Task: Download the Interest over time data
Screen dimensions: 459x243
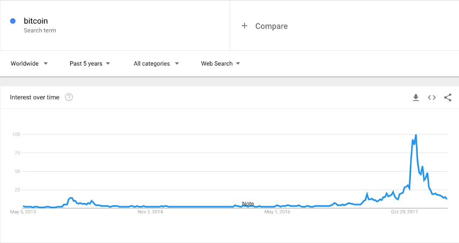Action: 416,98
